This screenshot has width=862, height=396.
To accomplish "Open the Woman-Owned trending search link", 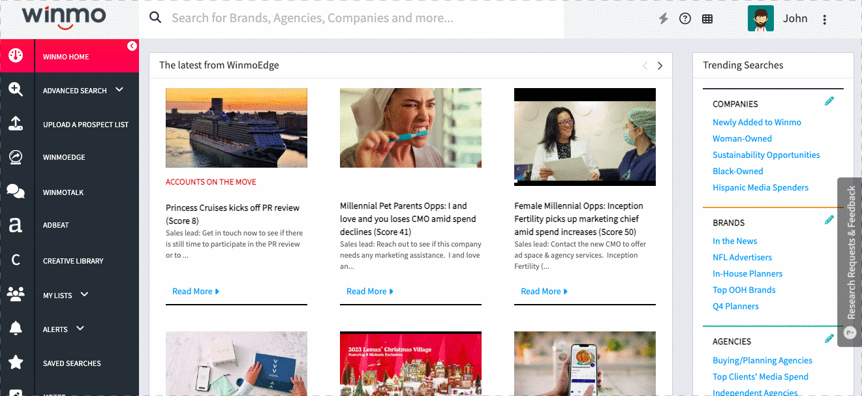I will [x=742, y=138].
